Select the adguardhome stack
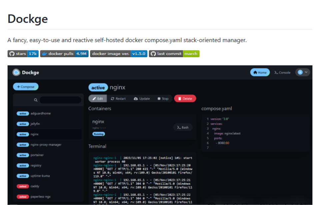 click(x=48, y=113)
